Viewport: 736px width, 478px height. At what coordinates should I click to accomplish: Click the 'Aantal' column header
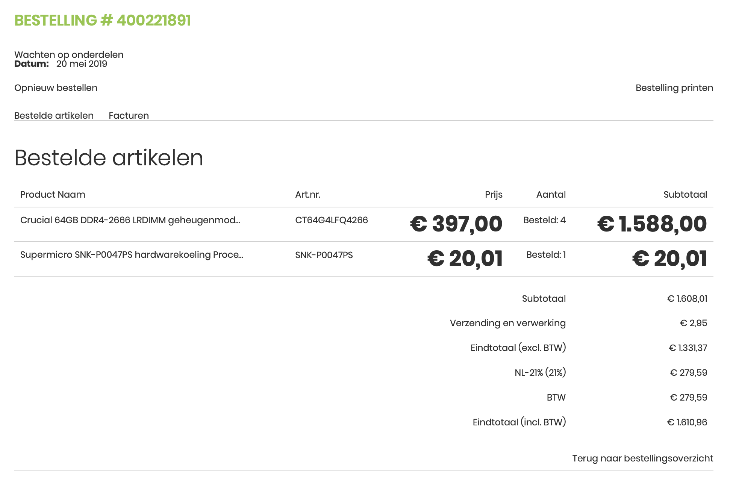[x=551, y=195]
